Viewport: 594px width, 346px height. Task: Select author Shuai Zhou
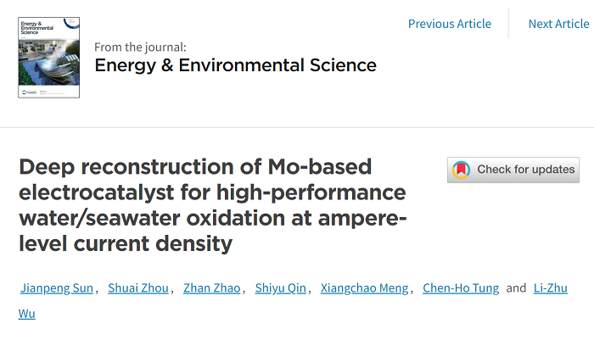point(139,288)
